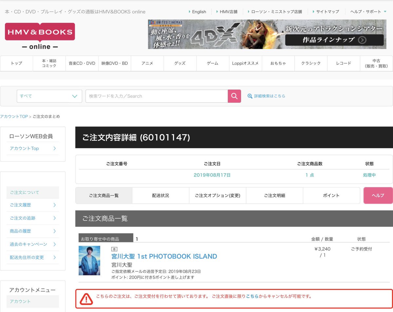This screenshot has height=312, width=393.
Task: Click the ご予約受付 item status
Action: (x=361, y=249)
